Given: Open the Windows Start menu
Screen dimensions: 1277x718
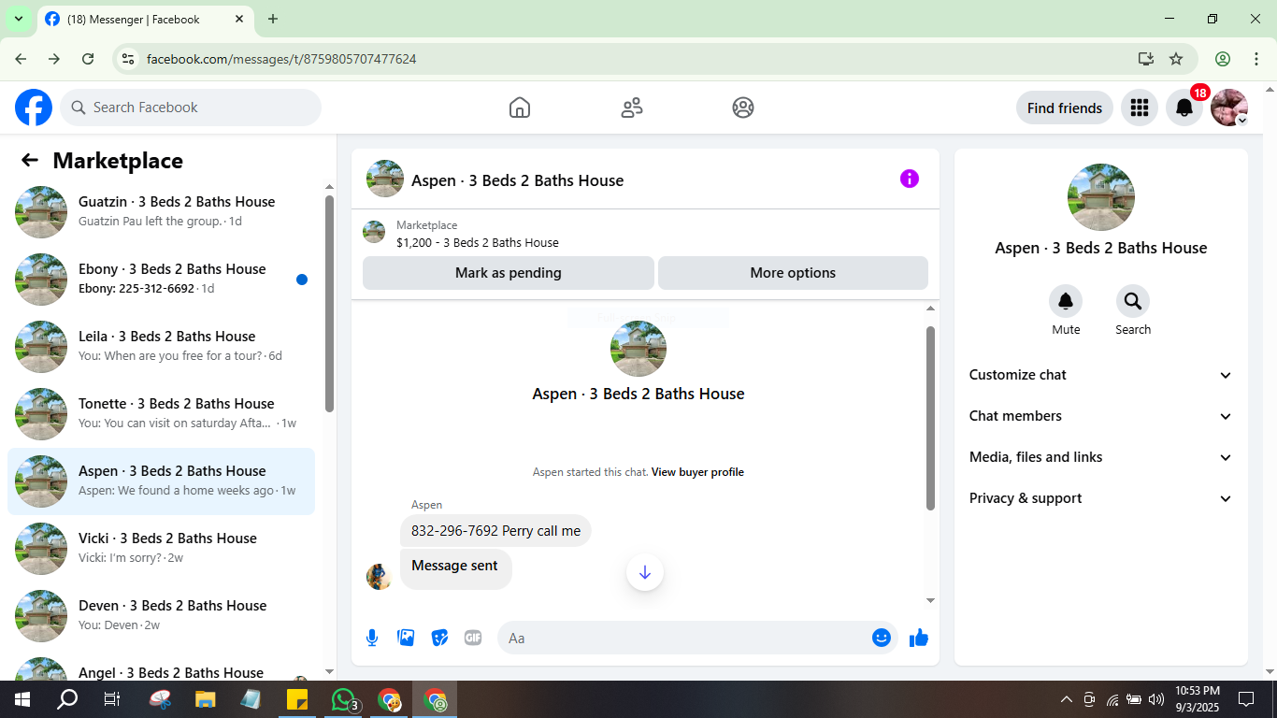Looking at the screenshot, I should tap(22, 699).
